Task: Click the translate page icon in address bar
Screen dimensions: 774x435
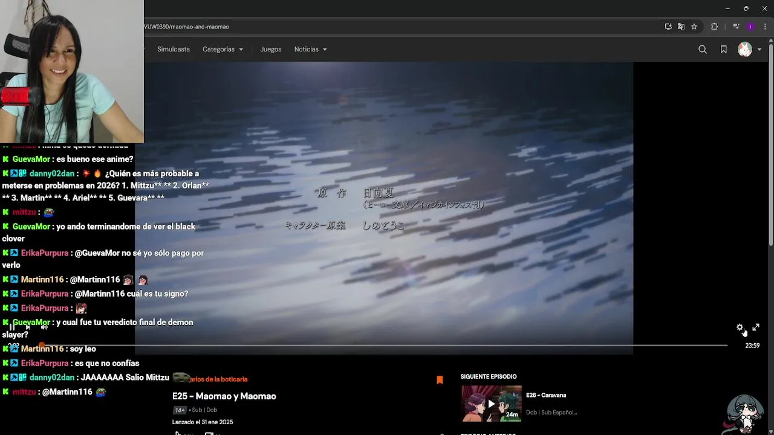Action: 681,27
